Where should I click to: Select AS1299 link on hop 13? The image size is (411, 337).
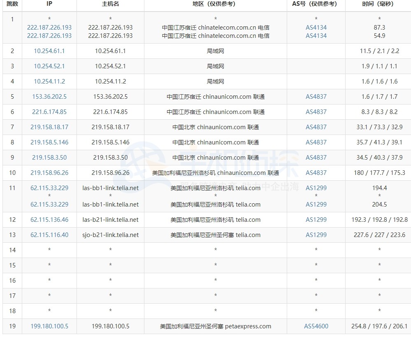tap(316, 235)
